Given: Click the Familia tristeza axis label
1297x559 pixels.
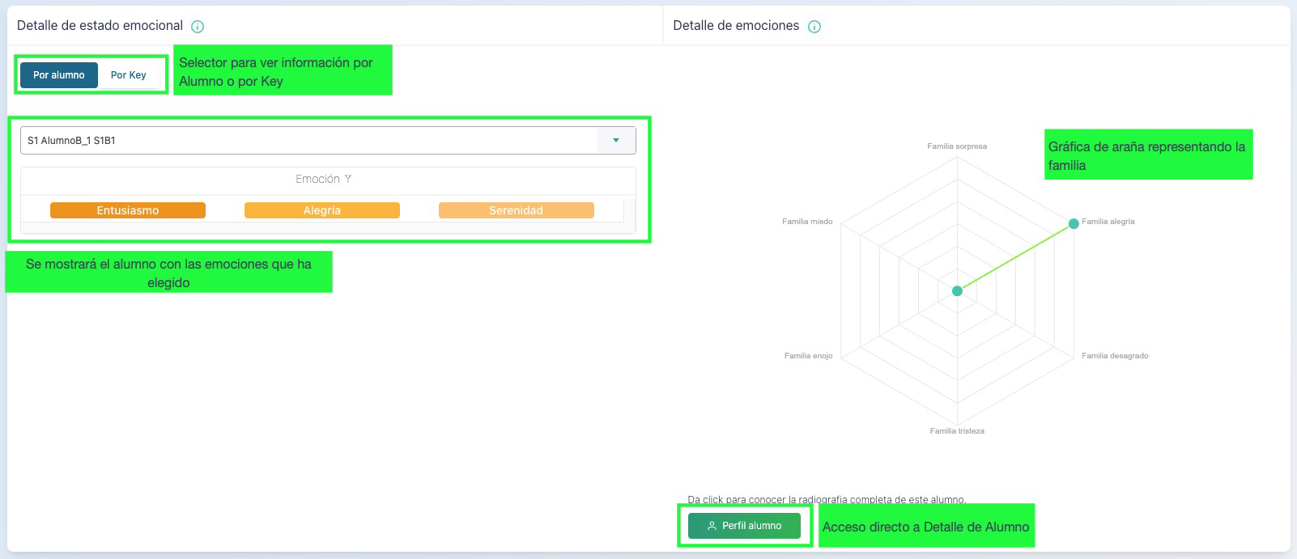Looking at the screenshot, I should tap(957, 431).
